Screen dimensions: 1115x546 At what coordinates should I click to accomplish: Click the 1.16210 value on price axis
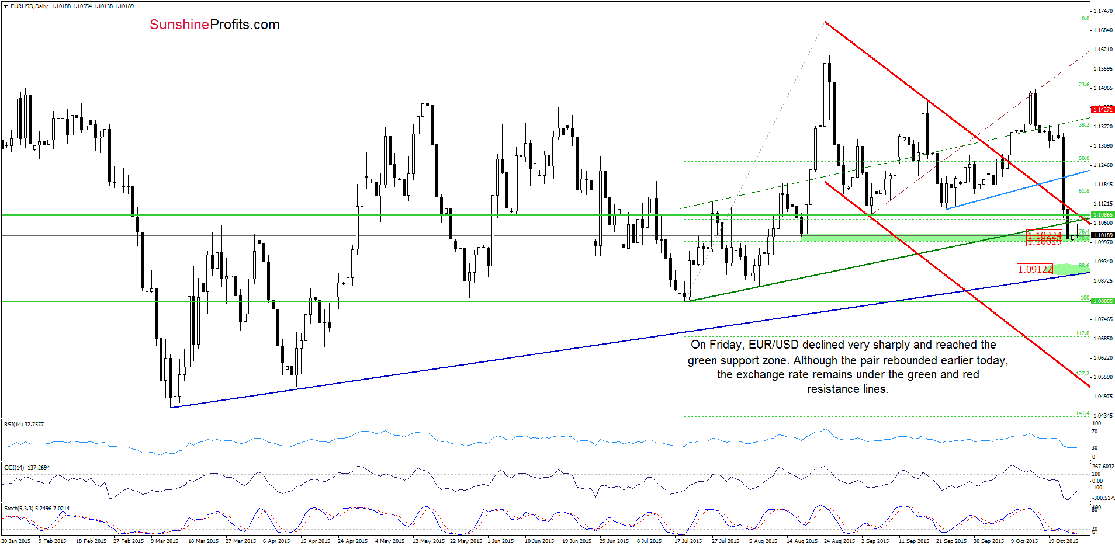1103,50
